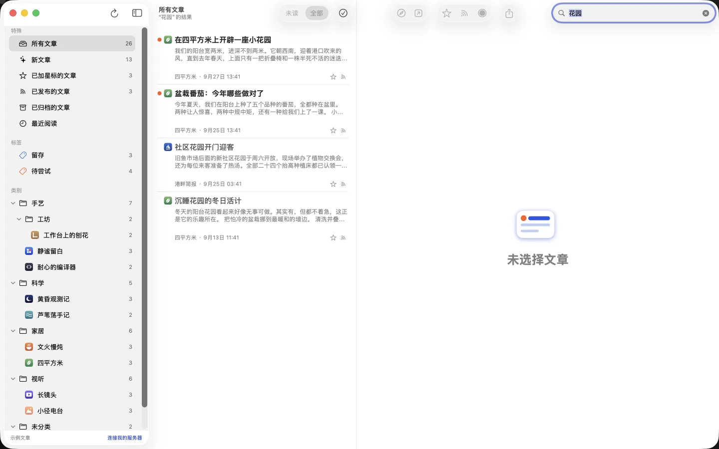Open article in browser arrow icon
Image resolution: width=719 pixels, height=449 pixels.
point(418,13)
